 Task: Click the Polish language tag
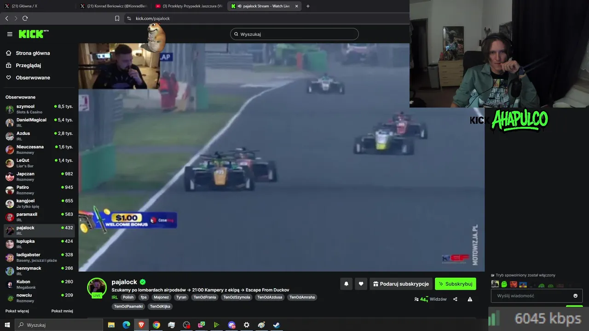(x=128, y=297)
